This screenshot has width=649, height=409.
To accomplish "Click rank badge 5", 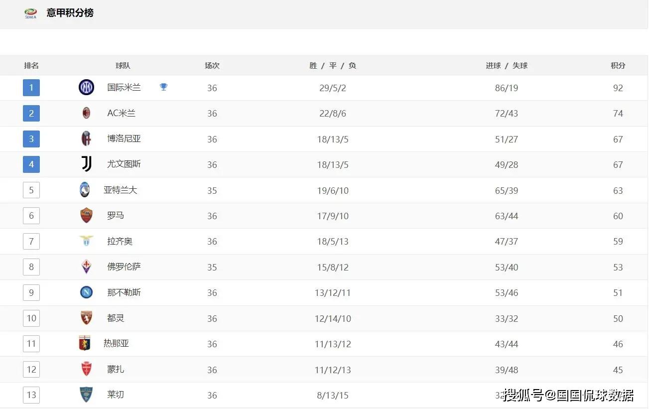I will click(x=31, y=190).
